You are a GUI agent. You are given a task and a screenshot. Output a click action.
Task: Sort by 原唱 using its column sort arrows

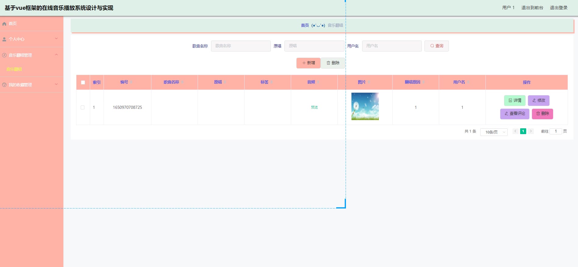pyautogui.click(x=225, y=82)
